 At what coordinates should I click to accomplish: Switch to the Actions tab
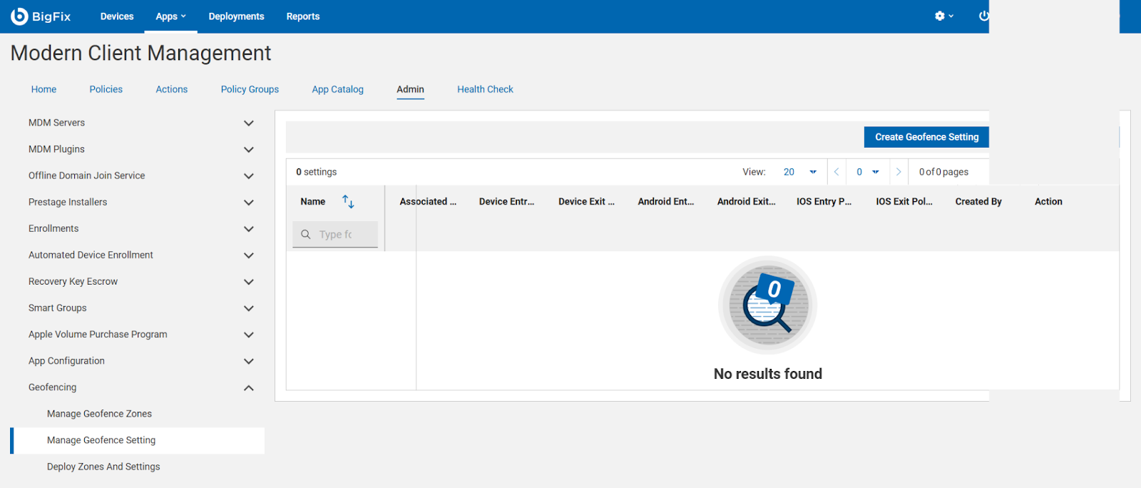[172, 89]
